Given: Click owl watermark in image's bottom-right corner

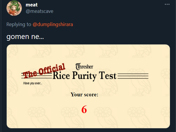Looking at the screenshot, I should click(166, 117).
